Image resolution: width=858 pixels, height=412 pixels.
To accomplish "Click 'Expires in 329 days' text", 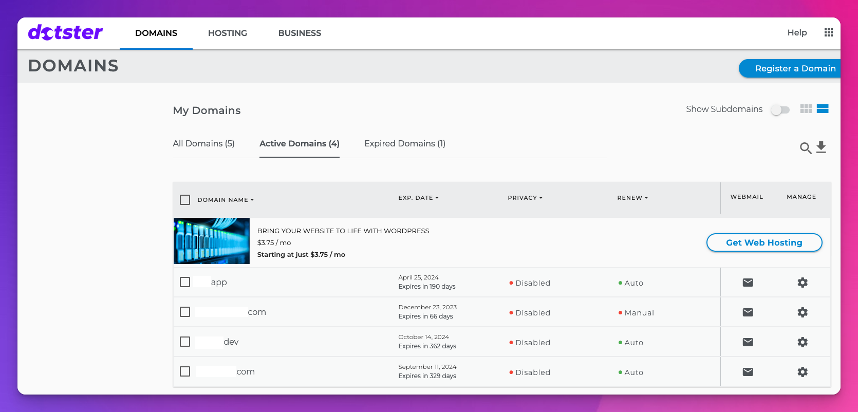I will click(x=427, y=376).
